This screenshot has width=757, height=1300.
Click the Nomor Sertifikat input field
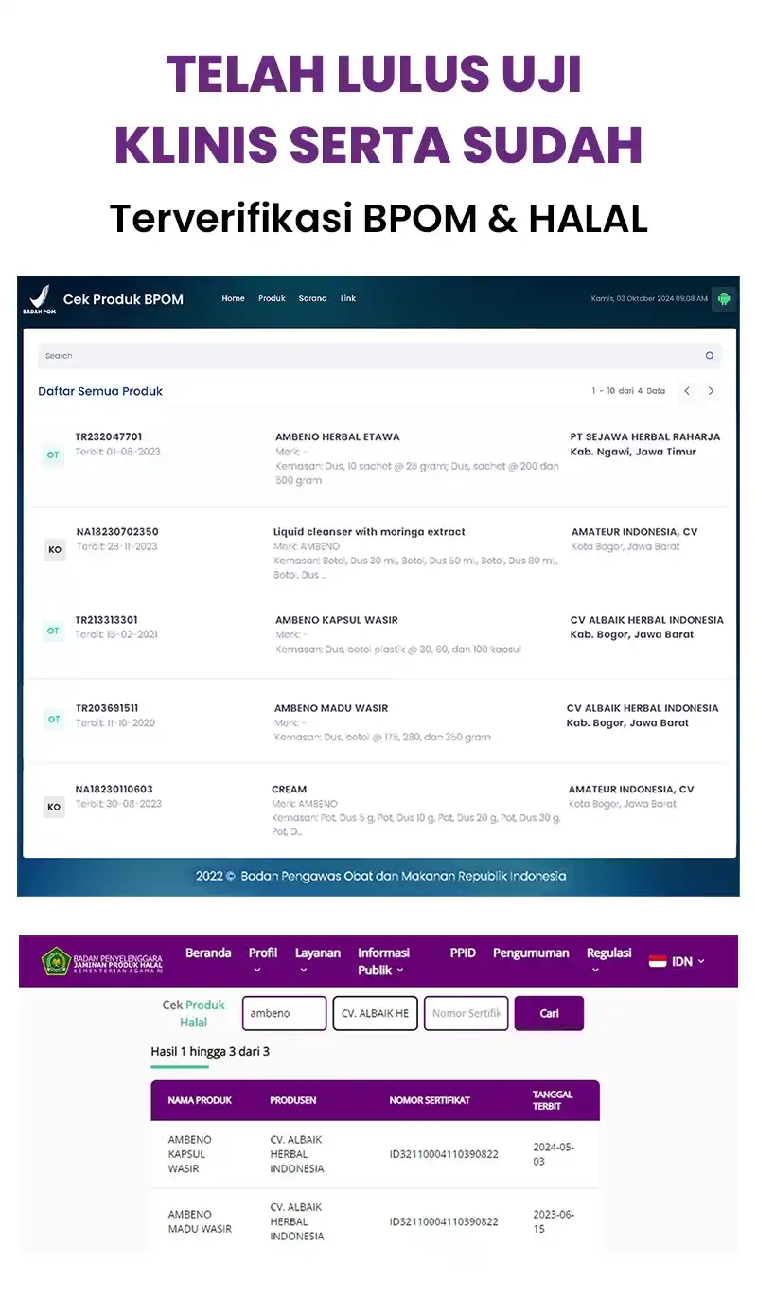coord(466,1013)
